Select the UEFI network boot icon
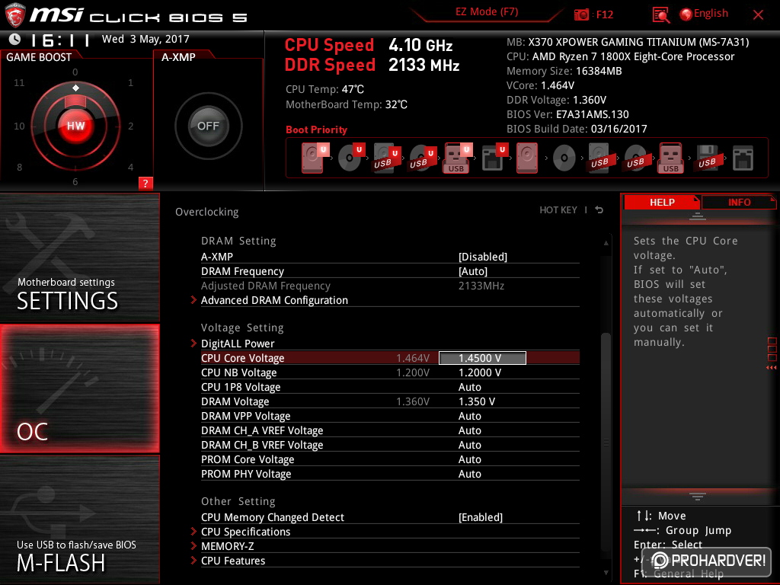Image resolution: width=780 pixels, height=585 pixels. (x=495, y=158)
